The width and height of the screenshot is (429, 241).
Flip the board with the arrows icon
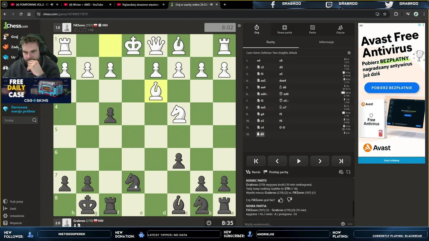click(x=348, y=172)
